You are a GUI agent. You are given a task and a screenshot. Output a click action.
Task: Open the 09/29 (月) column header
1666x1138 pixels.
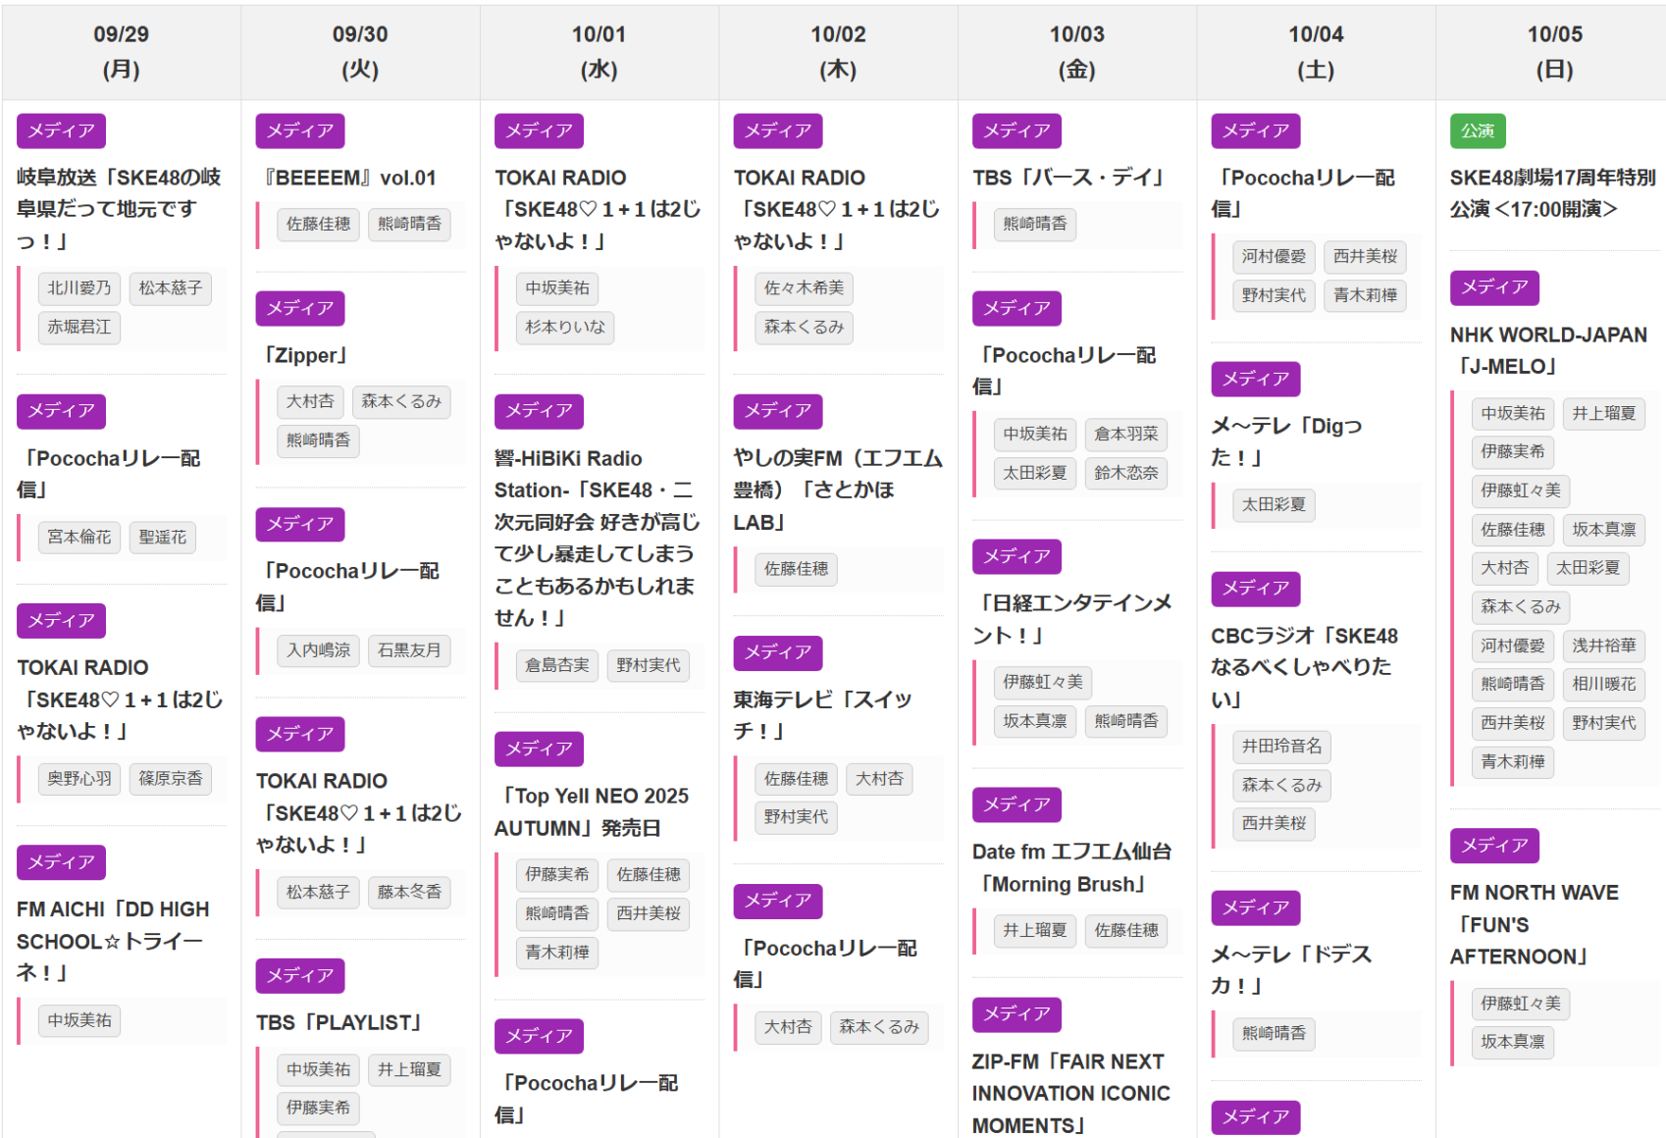121,52
